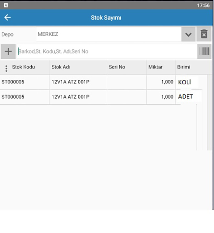Click the Stok Sayımı title
The height and width of the screenshot is (233, 214).
tap(106, 18)
